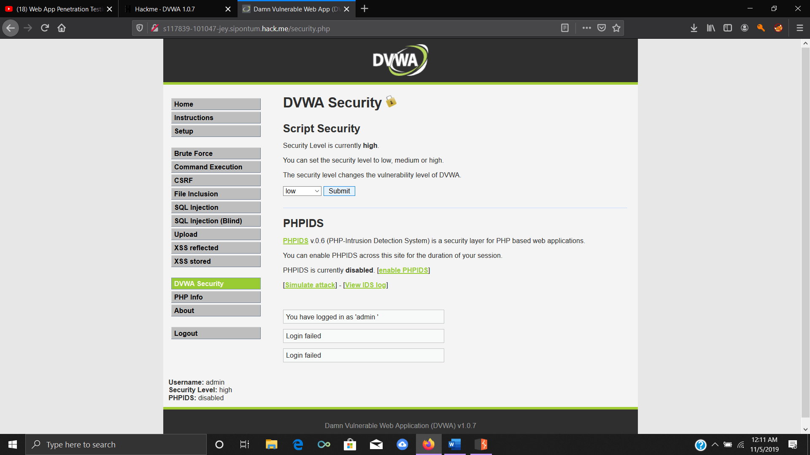Open the Instructions menu item

click(216, 118)
